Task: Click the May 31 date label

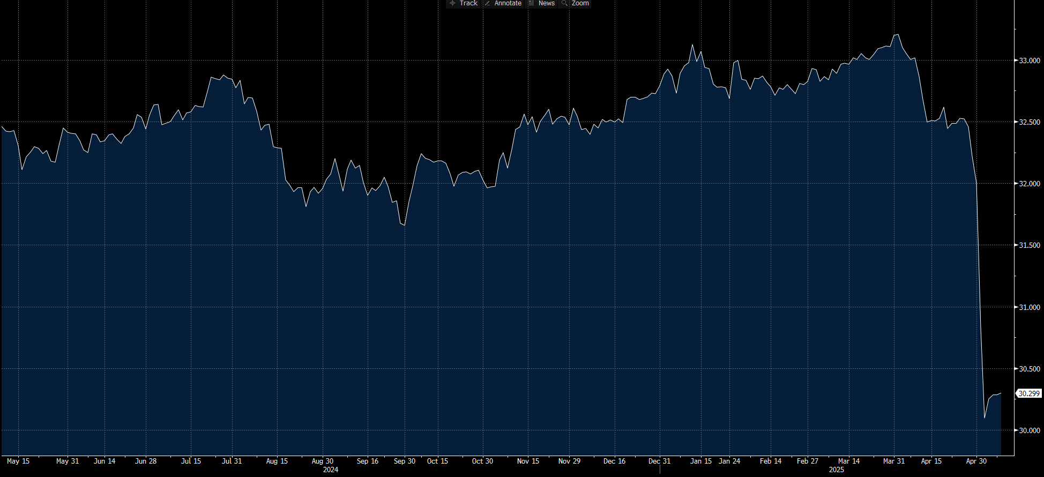Action: pyautogui.click(x=68, y=461)
